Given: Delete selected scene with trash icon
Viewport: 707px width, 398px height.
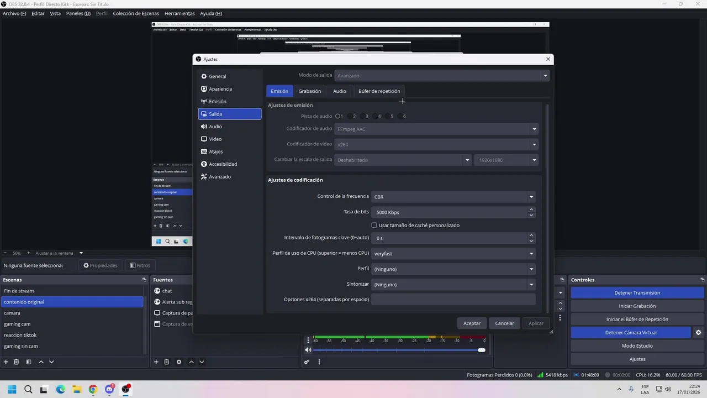Looking at the screenshot, I should pyautogui.click(x=17, y=362).
